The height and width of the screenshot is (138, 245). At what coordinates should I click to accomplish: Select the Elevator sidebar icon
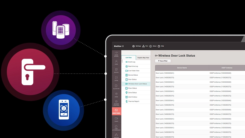pos(116,87)
